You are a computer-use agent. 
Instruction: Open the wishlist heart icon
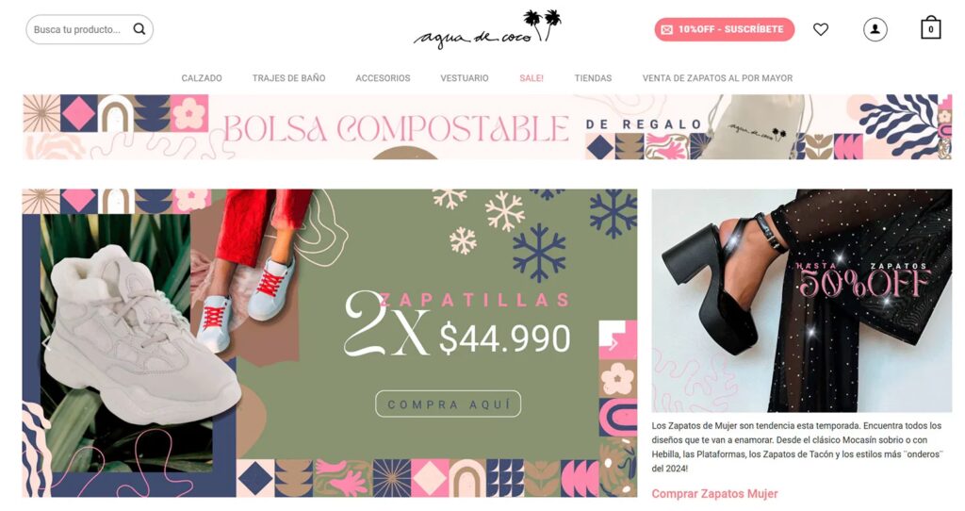[821, 29]
